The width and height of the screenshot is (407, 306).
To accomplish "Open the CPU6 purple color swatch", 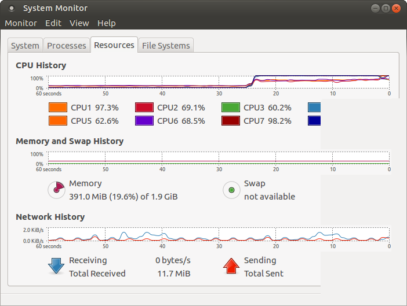I will (x=144, y=121).
